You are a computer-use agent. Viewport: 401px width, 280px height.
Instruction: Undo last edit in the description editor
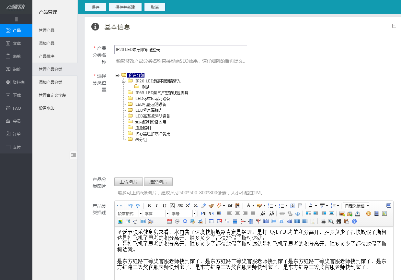pos(130,205)
